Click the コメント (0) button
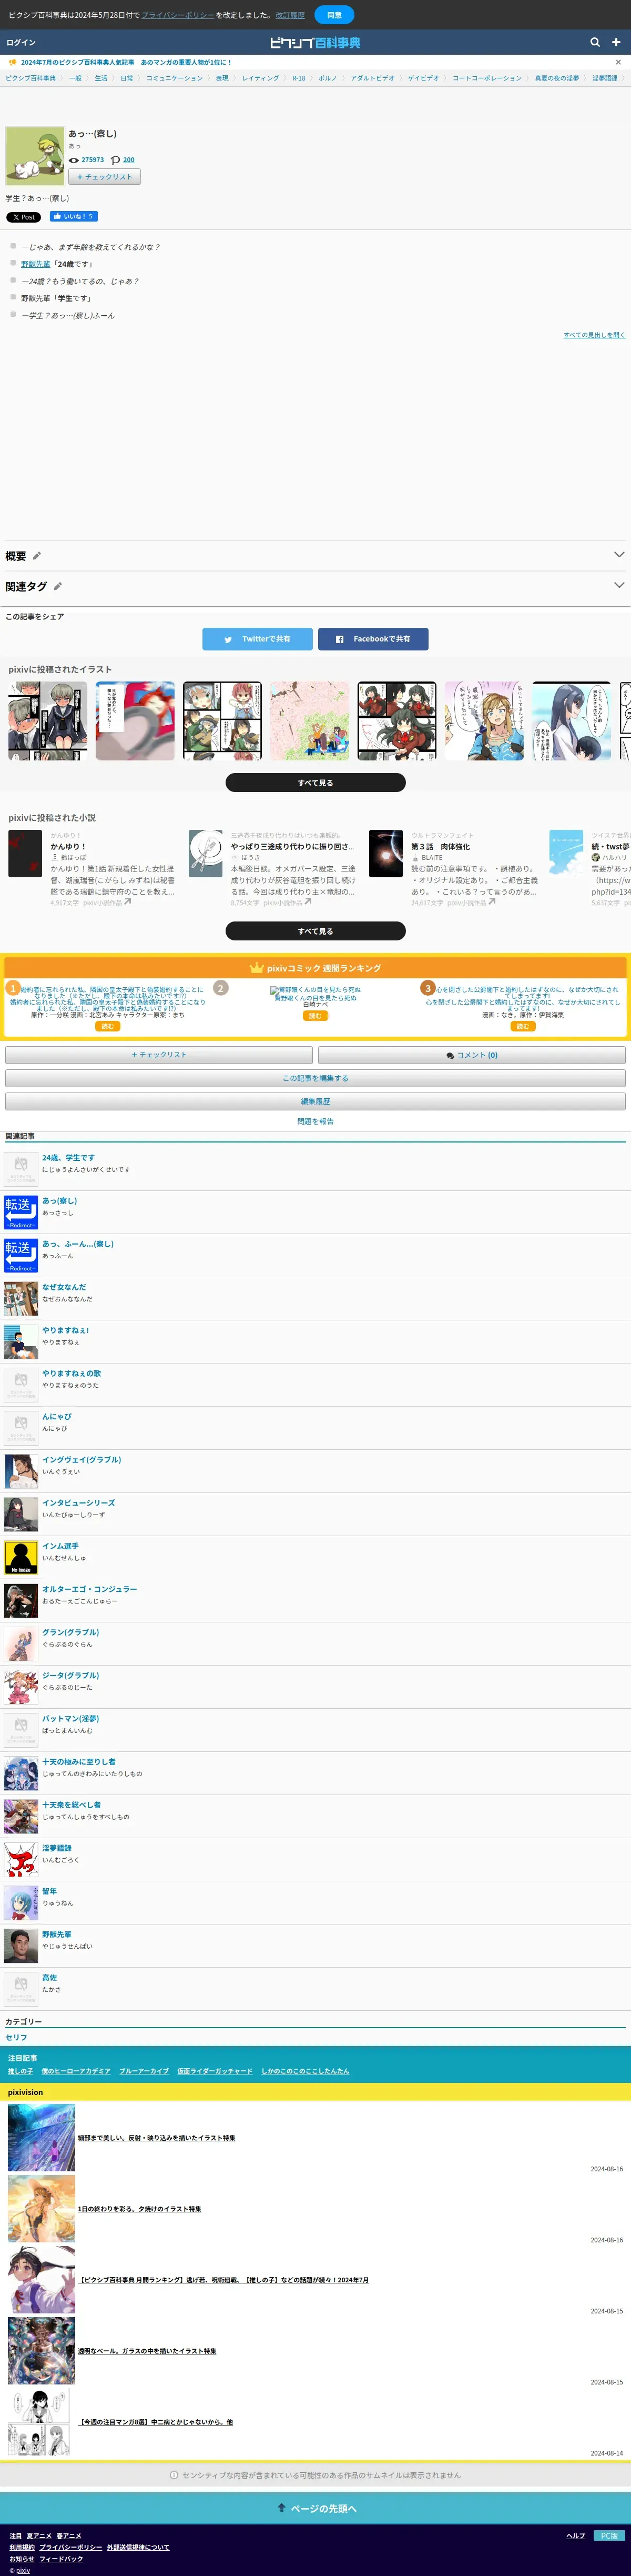 (x=472, y=1055)
